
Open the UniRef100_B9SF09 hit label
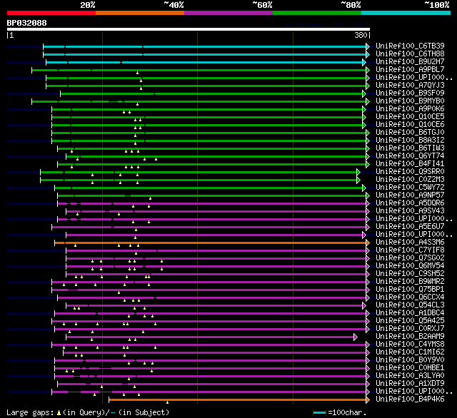[410, 93]
